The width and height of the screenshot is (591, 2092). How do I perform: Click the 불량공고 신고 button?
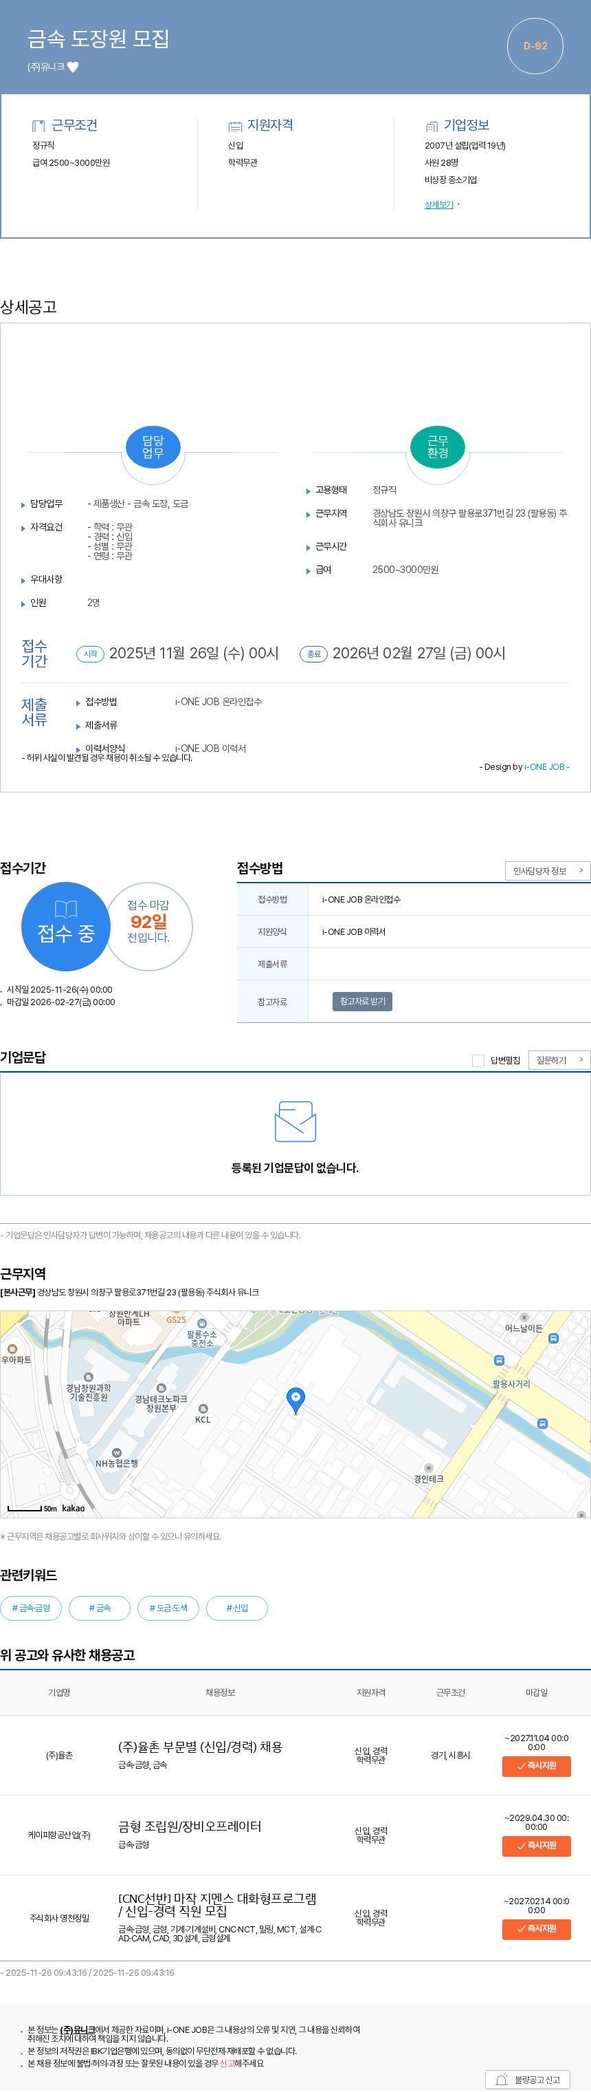528,2079
